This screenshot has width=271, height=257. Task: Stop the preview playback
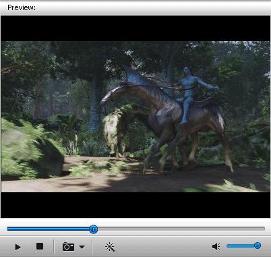[40, 246]
